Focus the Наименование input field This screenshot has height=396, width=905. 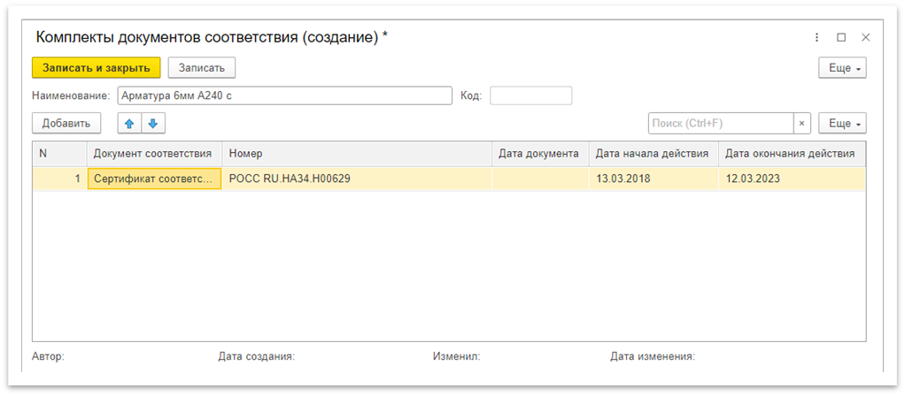coord(283,95)
